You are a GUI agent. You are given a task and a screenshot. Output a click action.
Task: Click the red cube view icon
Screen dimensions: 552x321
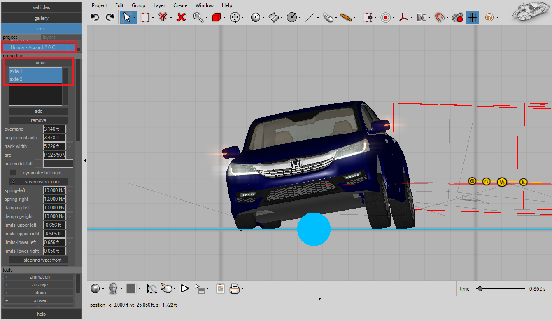click(217, 17)
